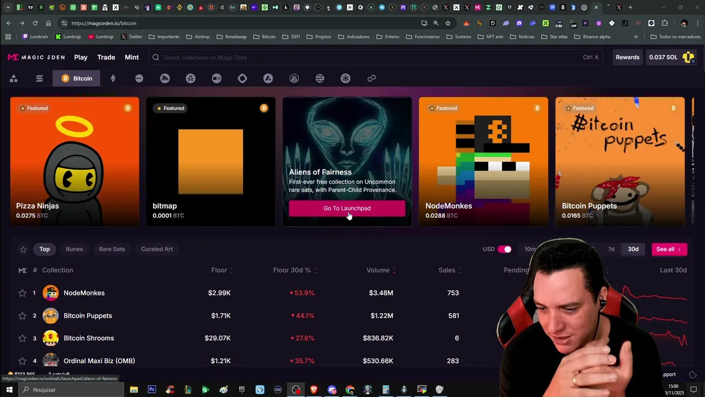The width and height of the screenshot is (705, 397).
Task: Open the Trade menu
Action: click(106, 57)
